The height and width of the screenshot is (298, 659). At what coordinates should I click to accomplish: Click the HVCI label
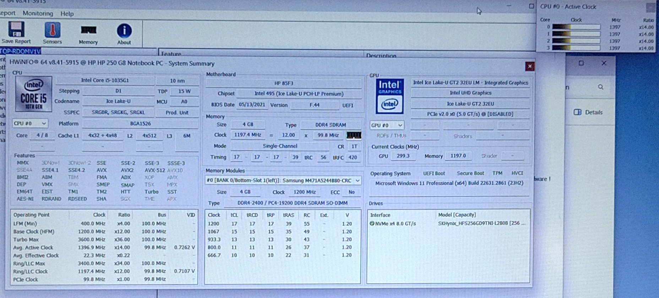point(517,173)
